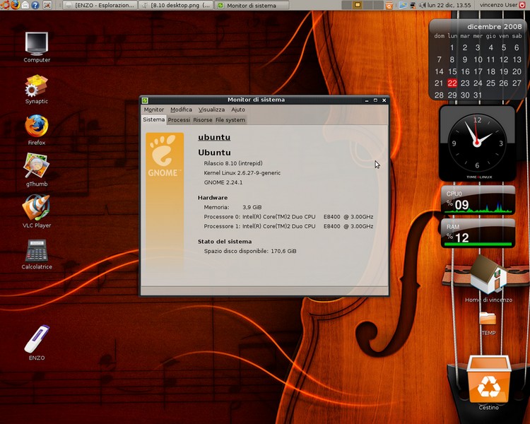This screenshot has width=530, height=424.
Task: Open the vincenzo User switcher menu
Action: pos(499,5)
